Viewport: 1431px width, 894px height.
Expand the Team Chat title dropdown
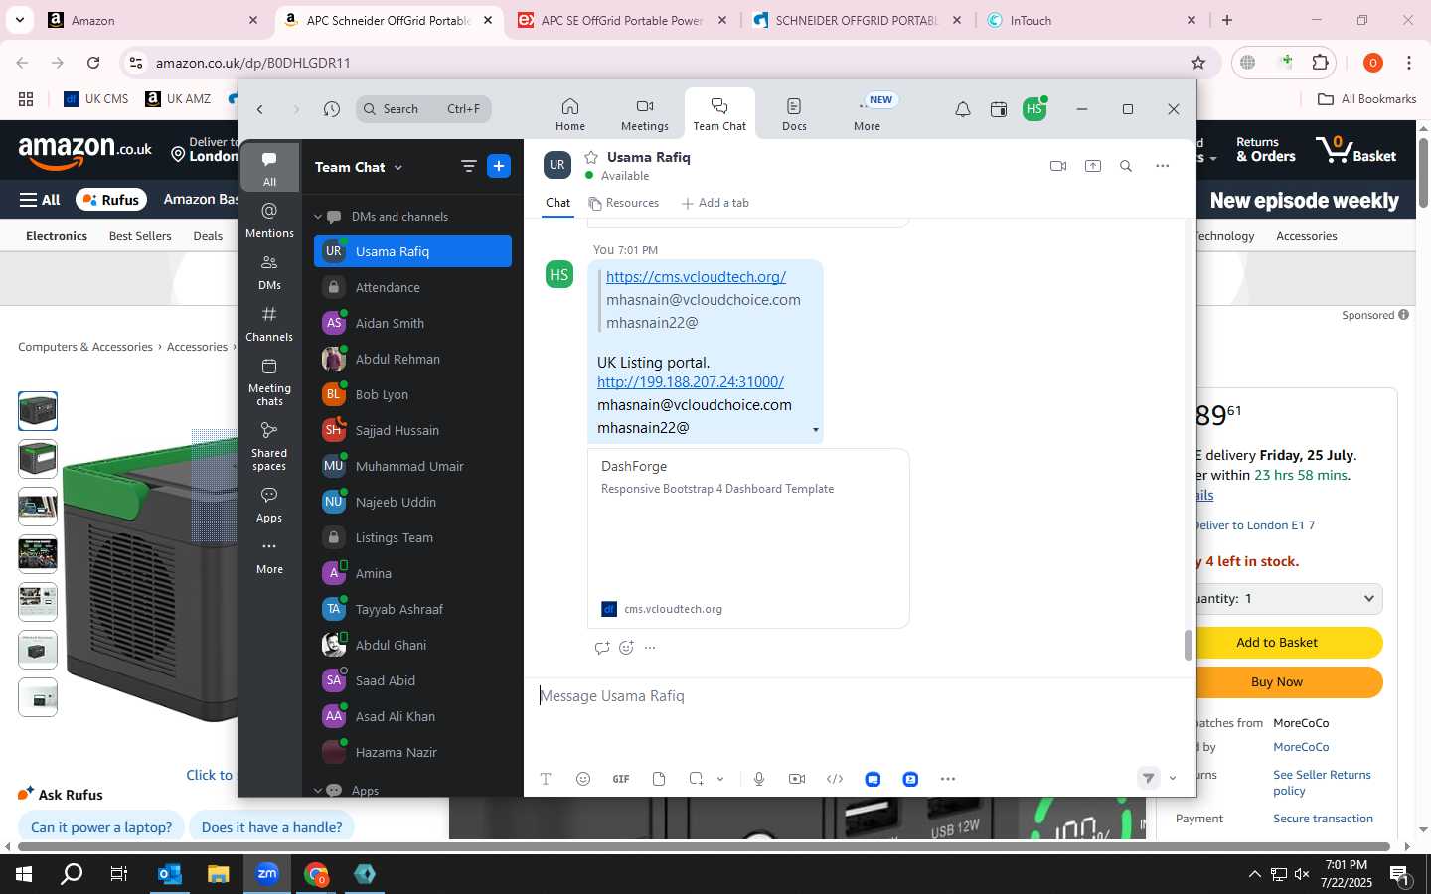(x=398, y=167)
